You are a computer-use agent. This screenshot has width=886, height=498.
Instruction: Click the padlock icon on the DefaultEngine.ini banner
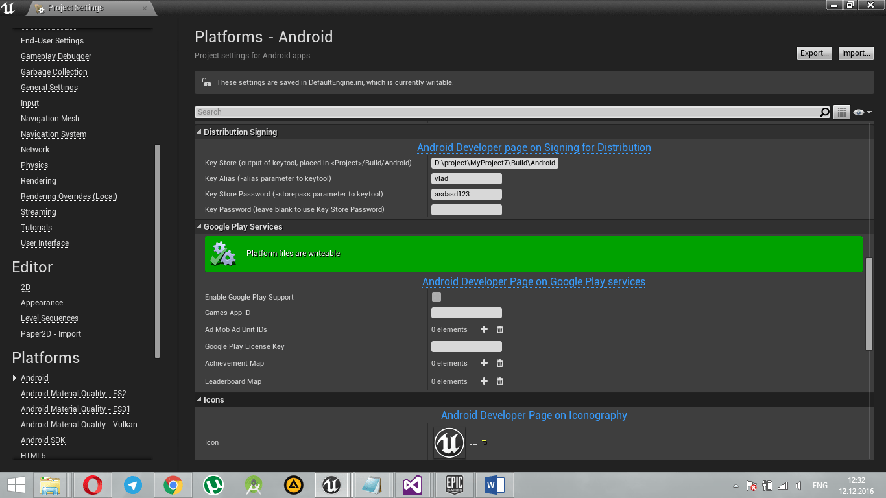(206, 82)
